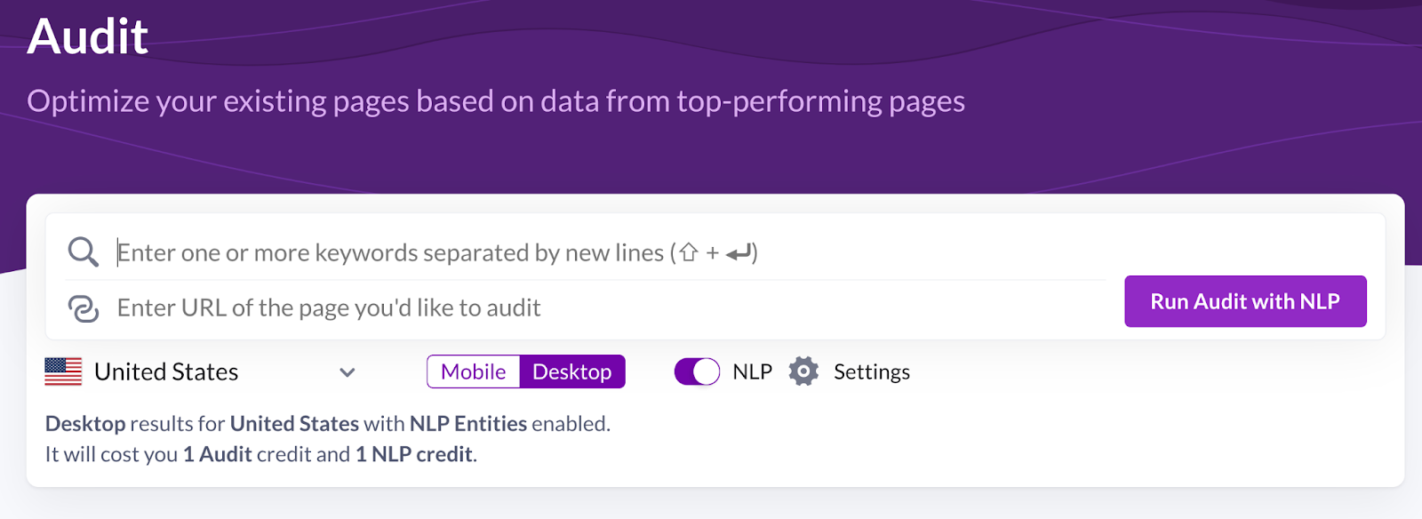Image resolution: width=1422 pixels, height=519 pixels.
Task: Click the United States flag icon
Action: point(63,371)
